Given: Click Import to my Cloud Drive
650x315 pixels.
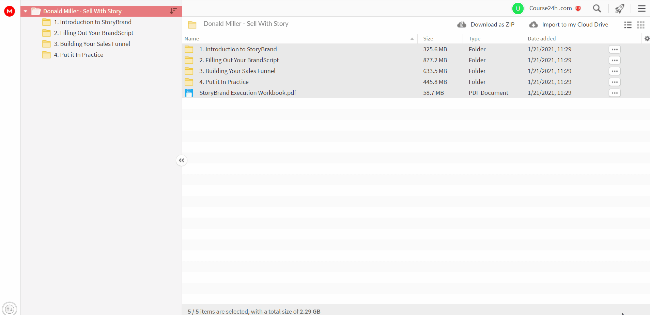Looking at the screenshot, I should click(569, 24).
